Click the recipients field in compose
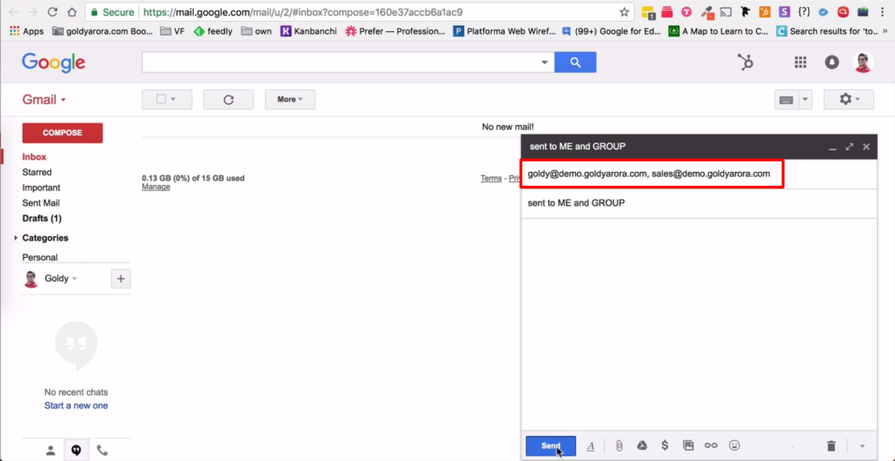Screen dimensions: 895x461 click(x=699, y=174)
